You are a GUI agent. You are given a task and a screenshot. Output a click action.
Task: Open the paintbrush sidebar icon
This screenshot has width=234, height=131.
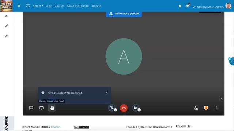[7, 26]
